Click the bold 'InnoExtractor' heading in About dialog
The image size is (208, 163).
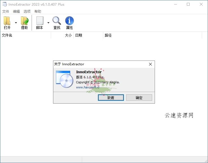point(89,72)
